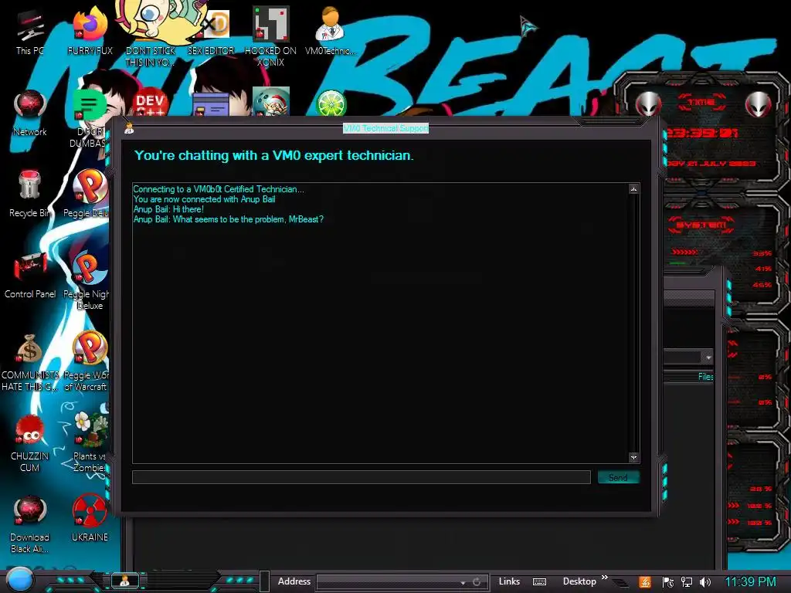The width and height of the screenshot is (791, 593).
Task: Open the Network desktop icon
Action: click(x=30, y=113)
